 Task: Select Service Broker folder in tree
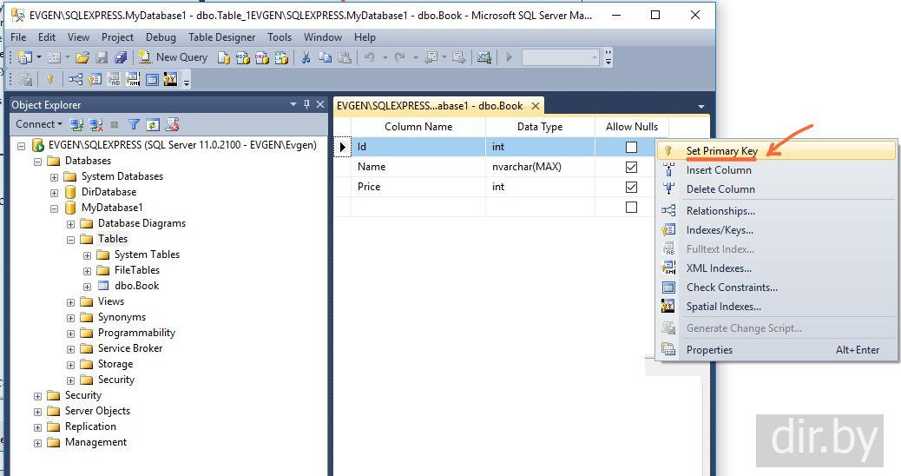[x=130, y=348]
